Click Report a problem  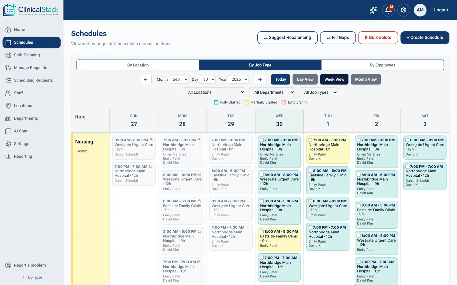coord(31,265)
